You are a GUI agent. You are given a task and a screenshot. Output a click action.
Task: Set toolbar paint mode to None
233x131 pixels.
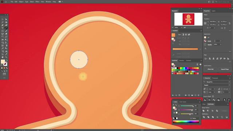click(x=7, y=68)
